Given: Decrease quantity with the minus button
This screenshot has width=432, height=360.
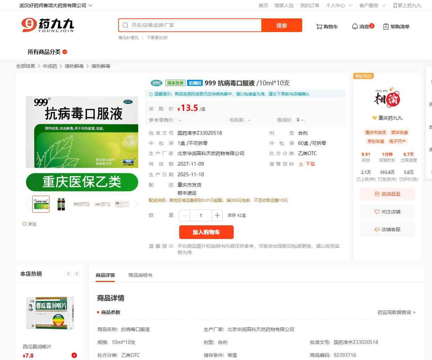Looking at the screenshot, I should click(185, 215).
